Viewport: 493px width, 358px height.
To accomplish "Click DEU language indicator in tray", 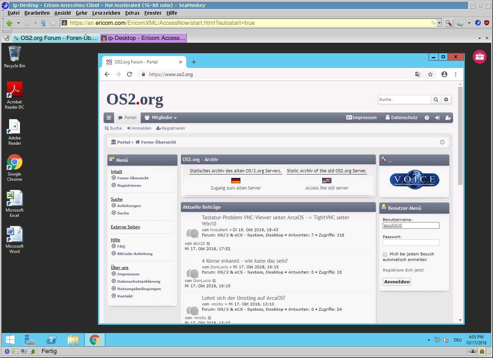I will pyautogui.click(x=458, y=340).
